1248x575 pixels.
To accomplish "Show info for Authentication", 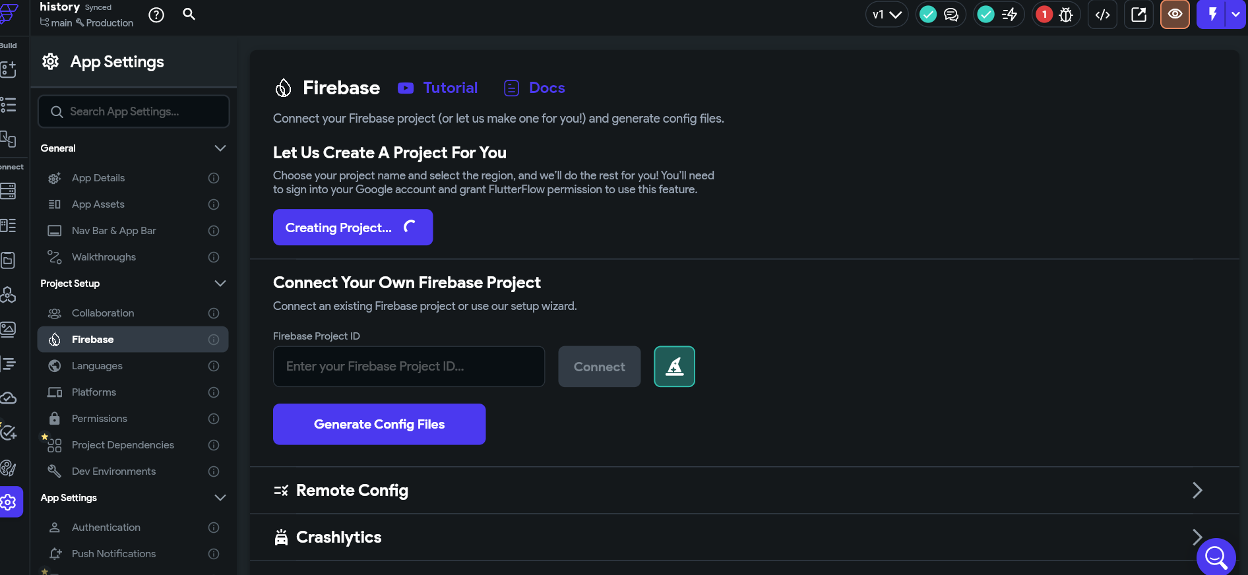I will tap(214, 528).
